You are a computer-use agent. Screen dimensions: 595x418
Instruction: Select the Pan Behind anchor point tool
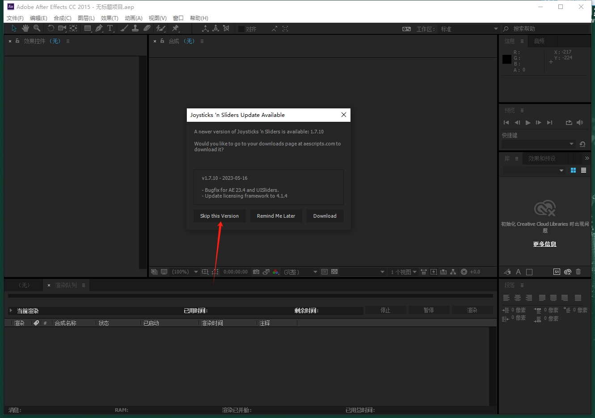pos(73,28)
